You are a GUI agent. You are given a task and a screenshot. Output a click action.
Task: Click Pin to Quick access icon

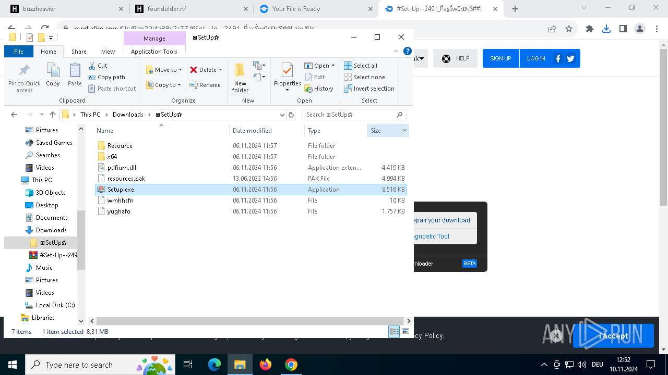24,70
